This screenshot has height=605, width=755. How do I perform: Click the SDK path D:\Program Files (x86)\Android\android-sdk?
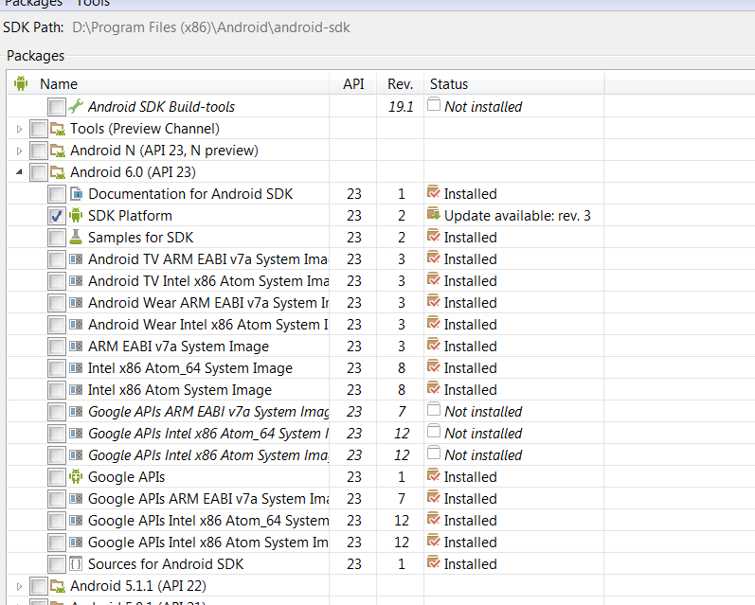211,27
